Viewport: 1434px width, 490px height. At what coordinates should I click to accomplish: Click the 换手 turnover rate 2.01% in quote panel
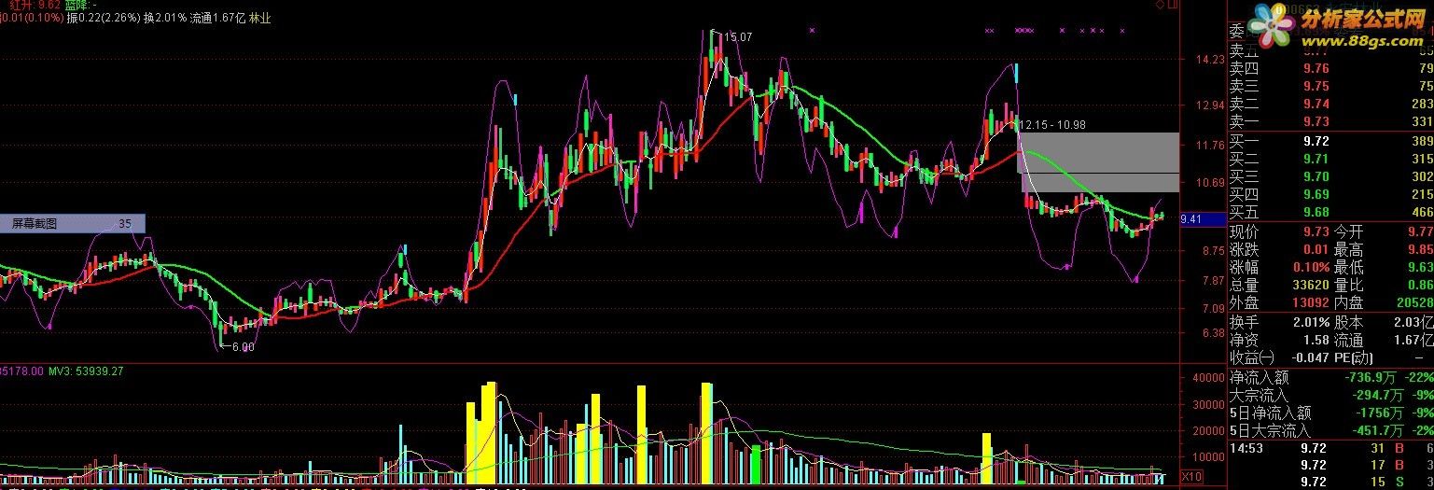pyautogui.click(x=1311, y=322)
